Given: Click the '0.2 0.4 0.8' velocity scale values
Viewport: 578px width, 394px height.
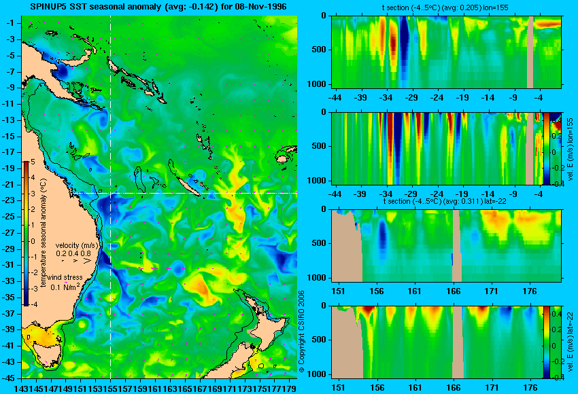Looking at the screenshot, I should pos(73,253).
